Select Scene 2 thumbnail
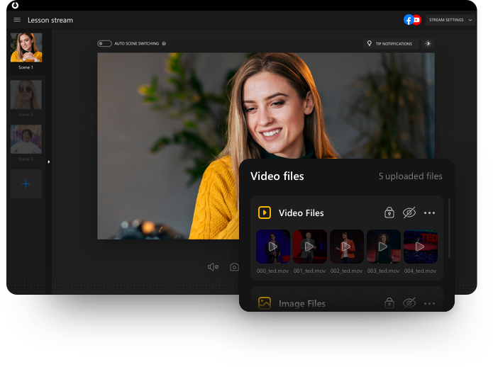The height and width of the screenshot is (367, 493). click(x=26, y=94)
